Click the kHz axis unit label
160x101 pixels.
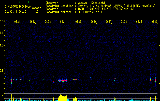point(2,20)
